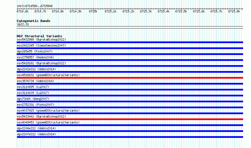Click the dgv73n64 (Wang2007) label
This screenshot has width=251, height=148.
point(33,99)
